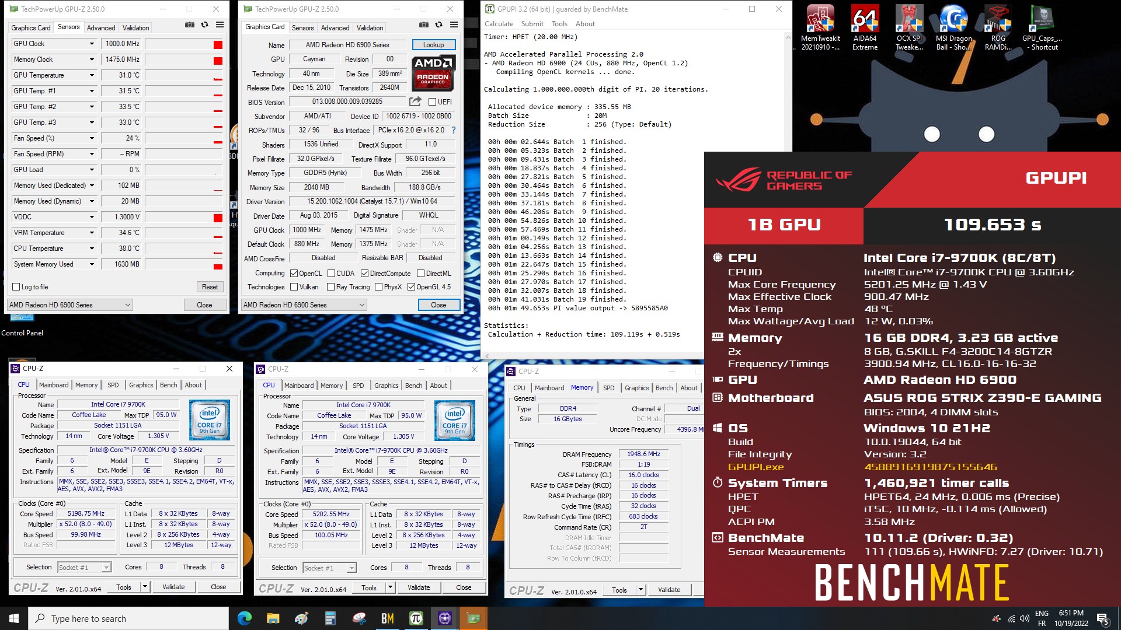
Task: Expand Fan Speed (%) sensor dropdown
Action: point(92,138)
